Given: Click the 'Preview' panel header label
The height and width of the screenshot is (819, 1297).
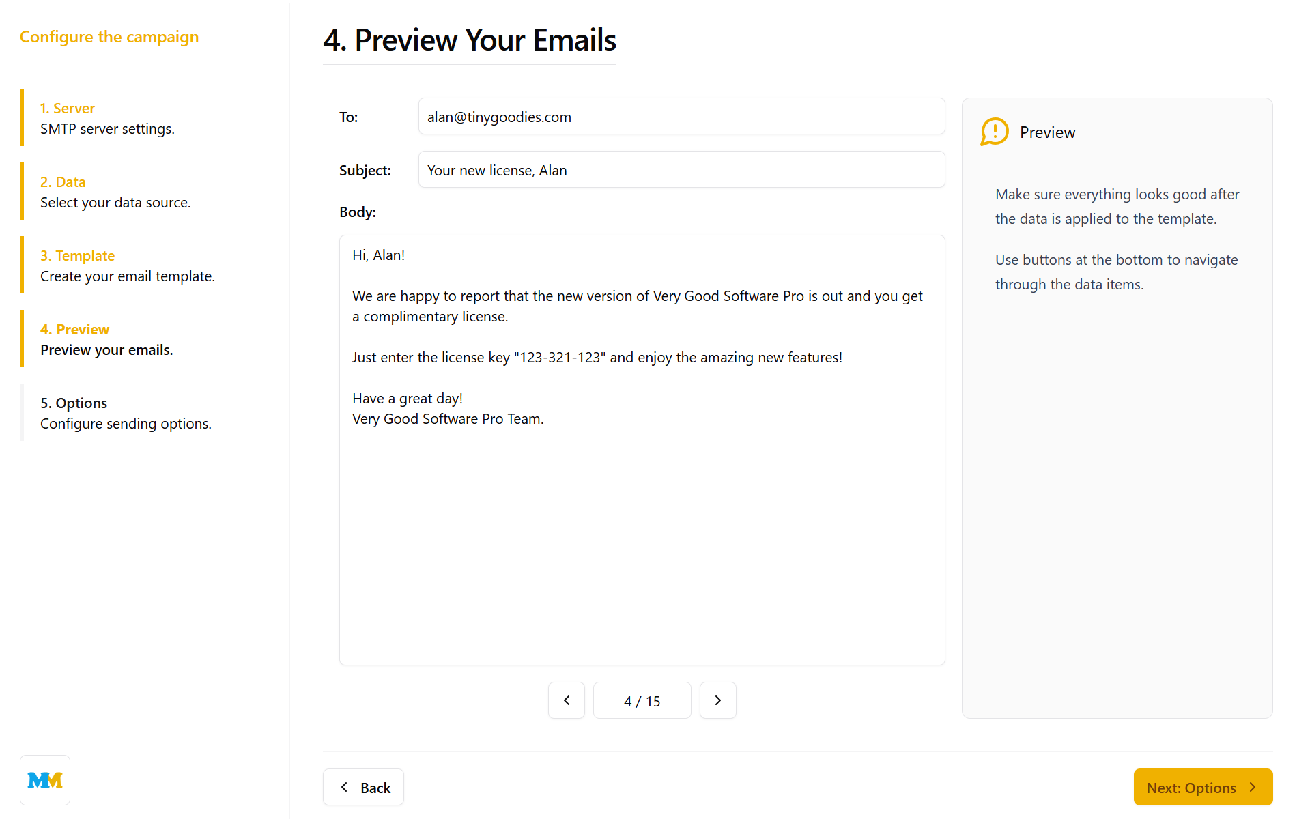Looking at the screenshot, I should (1047, 132).
